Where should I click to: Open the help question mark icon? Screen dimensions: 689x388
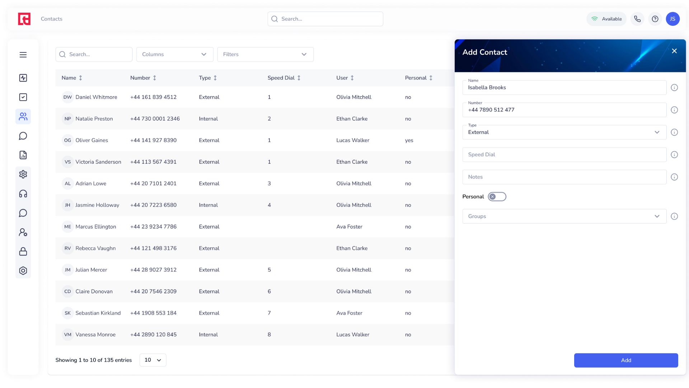pyautogui.click(x=655, y=19)
